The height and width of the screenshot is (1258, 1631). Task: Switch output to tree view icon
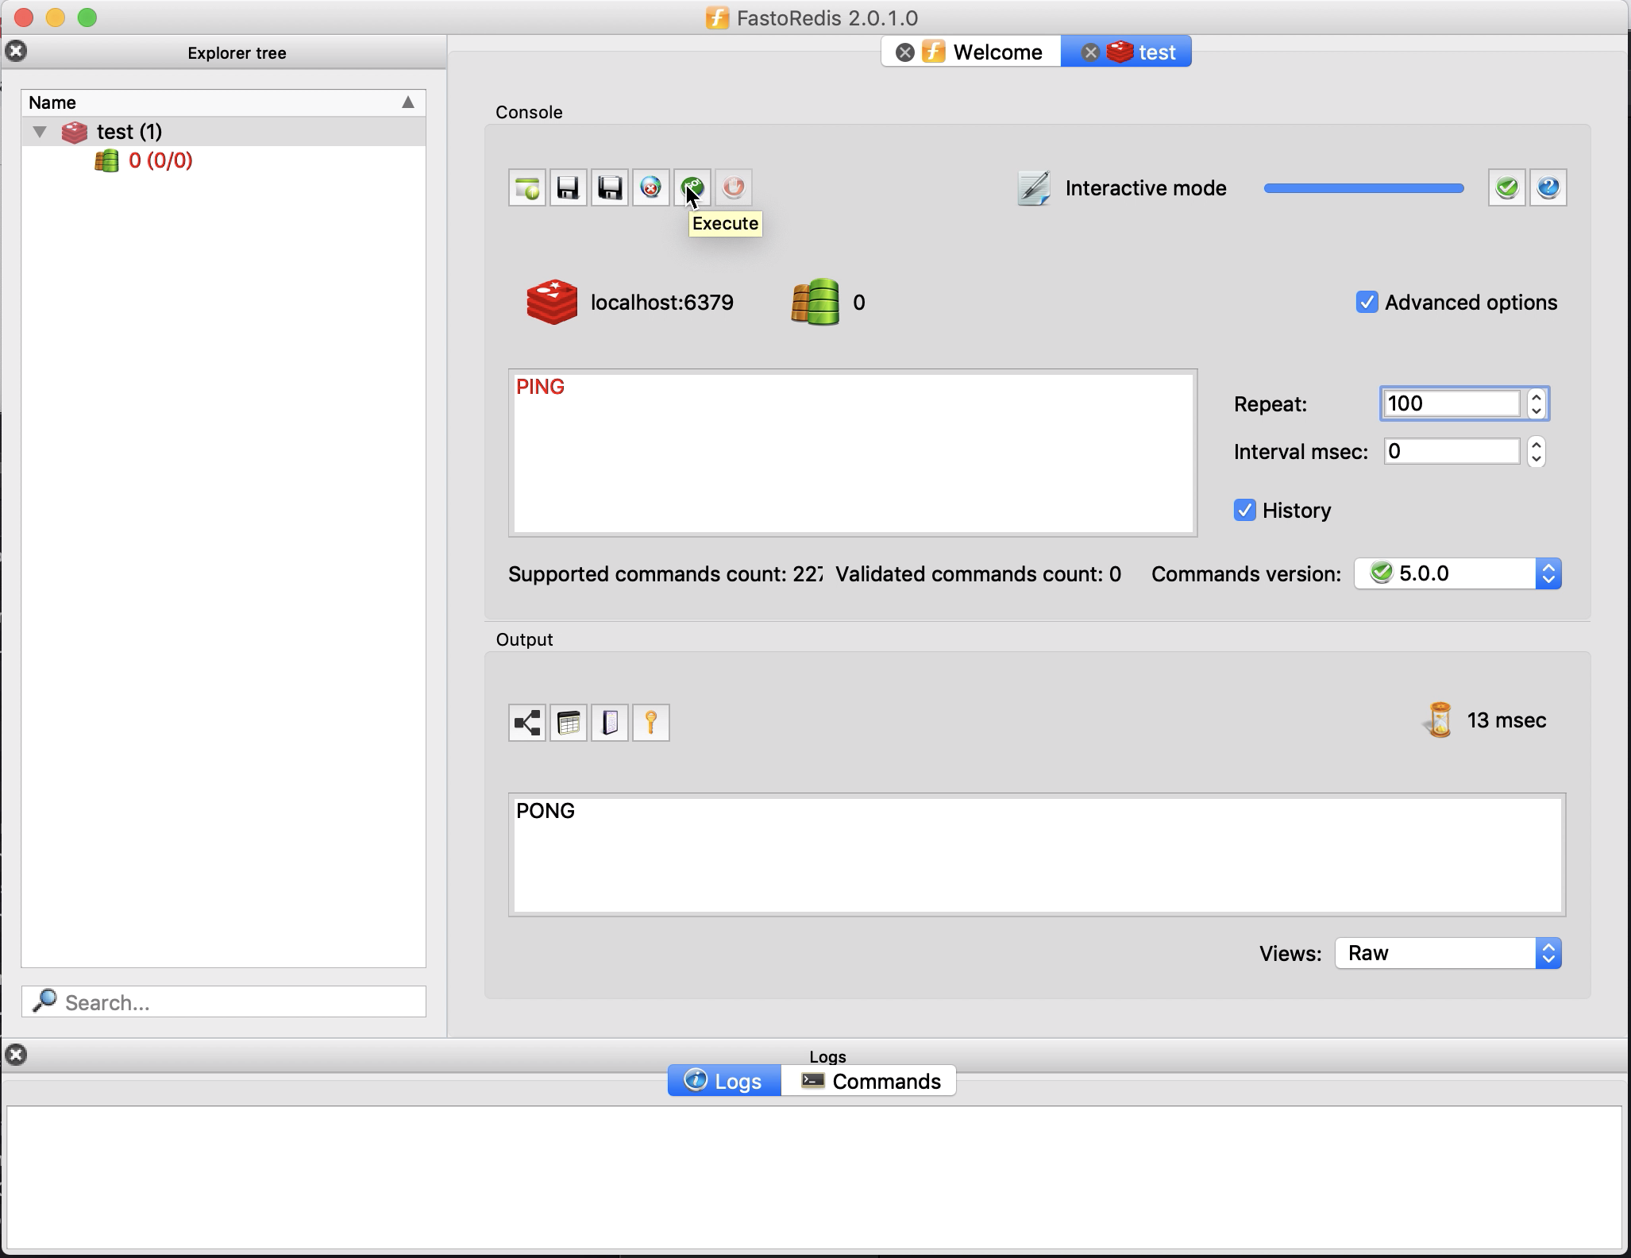(x=527, y=723)
